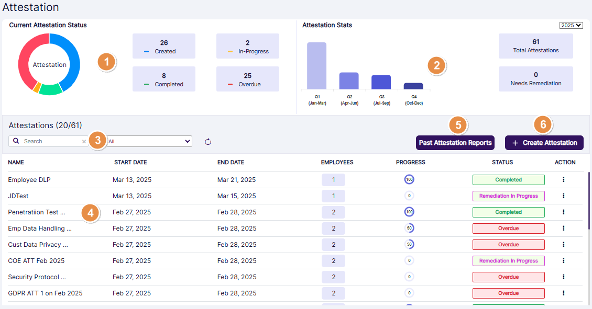The height and width of the screenshot is (309, 592).
Task: Open the GDPR ATT 1 row action menu
Action: [563, 293]
